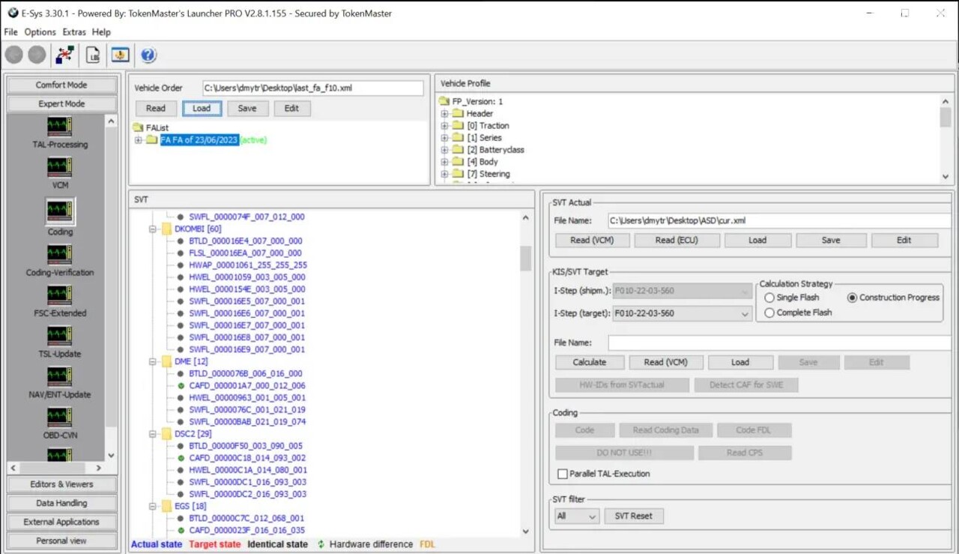
Task: Click the Read (ECU) button
Action: click(677, 241)
